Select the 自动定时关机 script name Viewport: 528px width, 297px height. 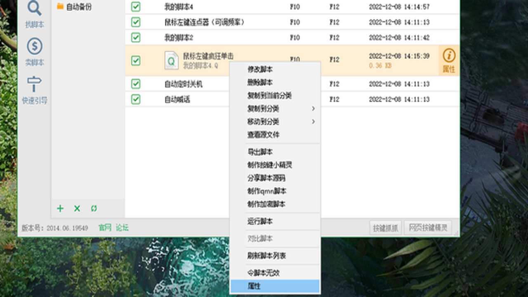184,84
